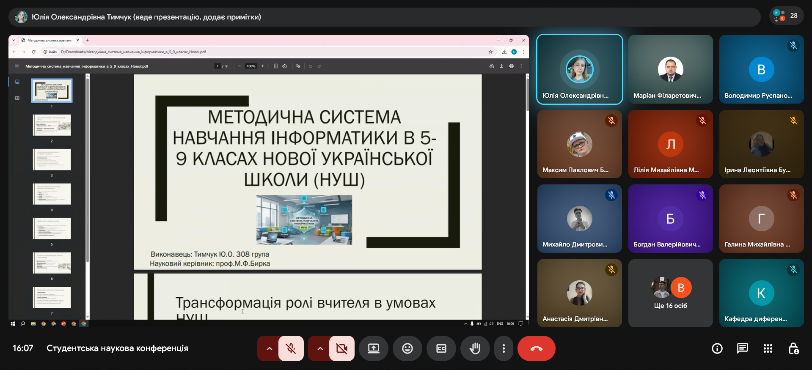Open the participants list showing 28
Image resolution: width=812 pixels, height=370 pixels.
(786, 16)
